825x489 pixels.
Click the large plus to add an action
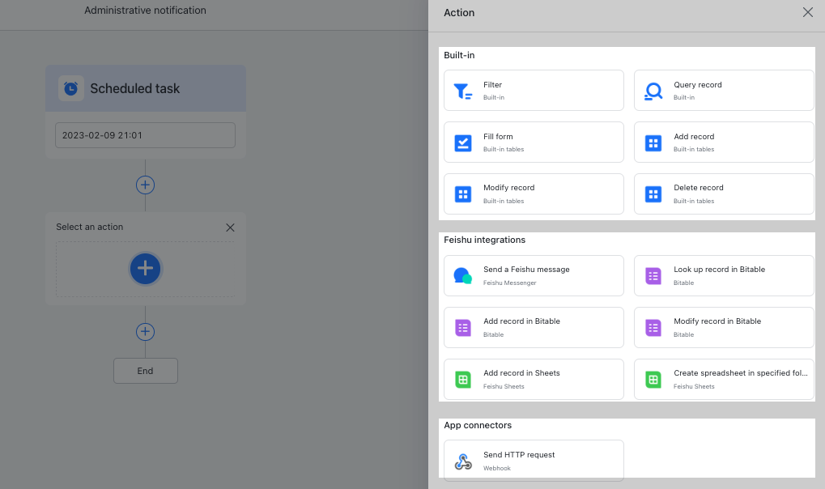[x=145, y=269]
